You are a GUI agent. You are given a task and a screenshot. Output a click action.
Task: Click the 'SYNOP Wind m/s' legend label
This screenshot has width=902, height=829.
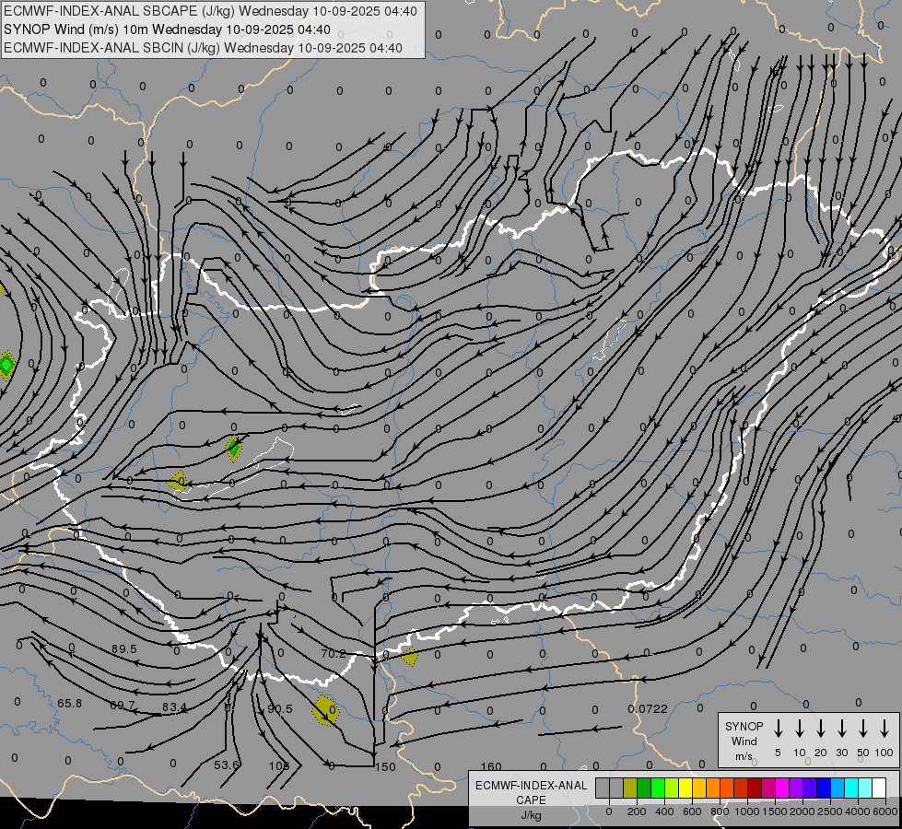[744, 741]
